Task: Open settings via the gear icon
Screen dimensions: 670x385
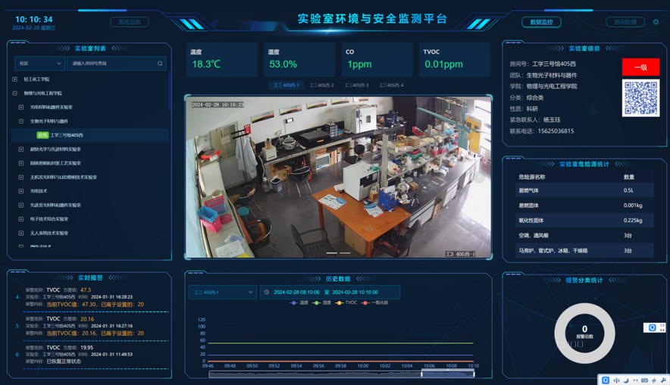Action: (656, 22)
